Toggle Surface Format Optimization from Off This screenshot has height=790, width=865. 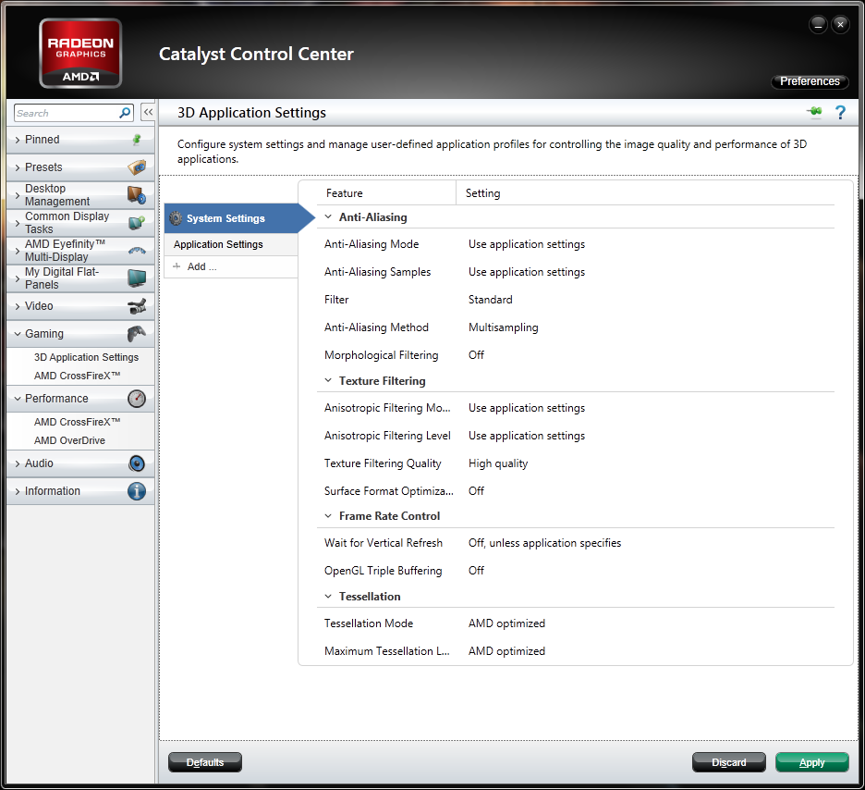pyautogui.click(x=476, y=491)
